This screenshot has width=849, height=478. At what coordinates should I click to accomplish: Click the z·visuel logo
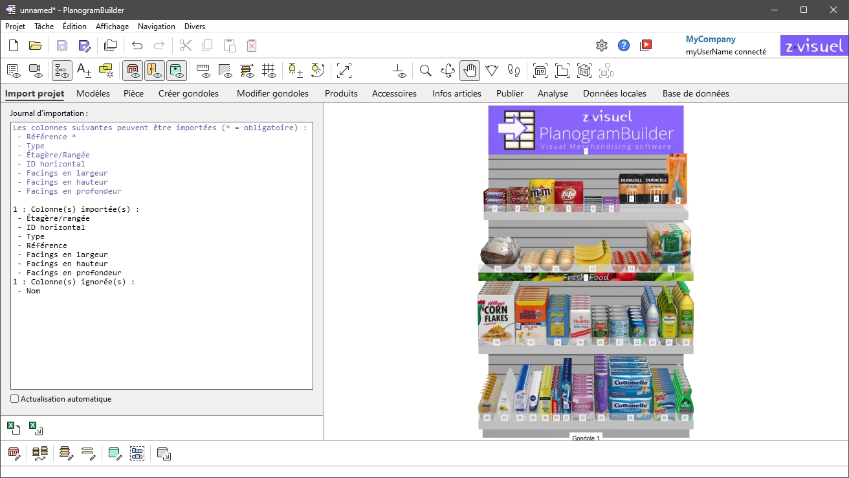(814, 45)
